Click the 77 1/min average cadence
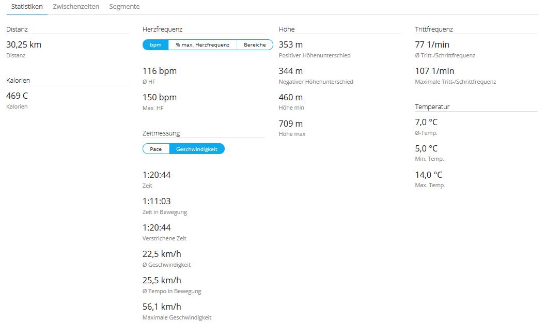This screenshot has height=335, width=546. click(x=432, y=44)
